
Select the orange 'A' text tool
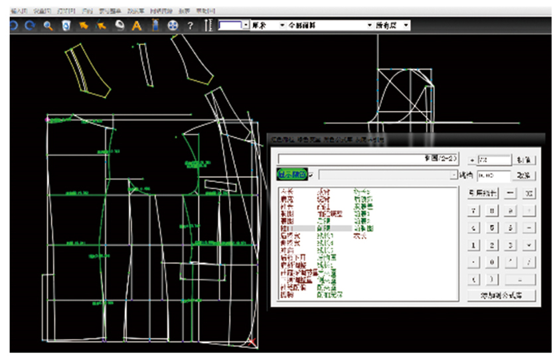pos(137,25)
